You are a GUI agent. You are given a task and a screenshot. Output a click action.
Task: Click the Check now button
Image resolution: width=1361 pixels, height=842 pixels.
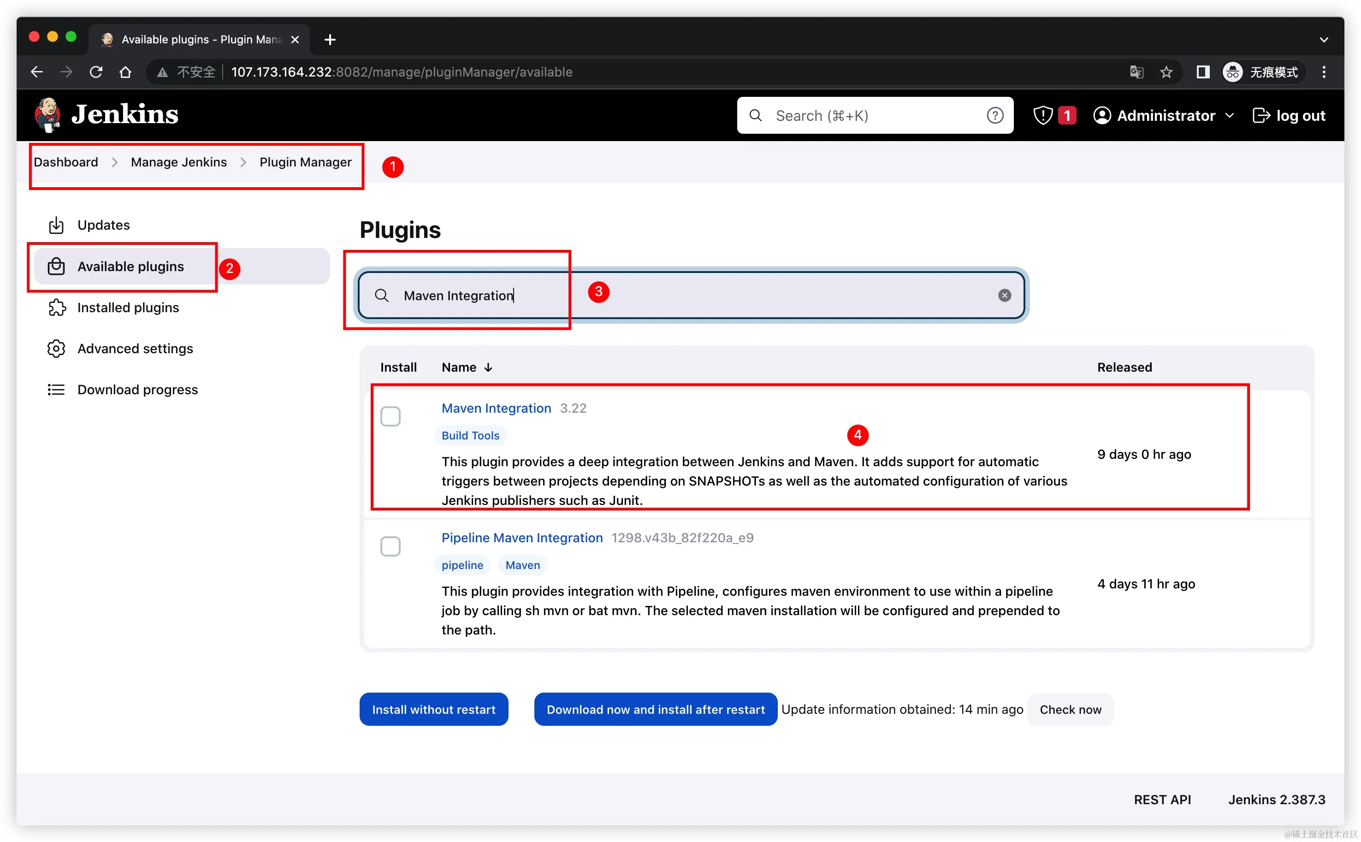[1070, 710]
